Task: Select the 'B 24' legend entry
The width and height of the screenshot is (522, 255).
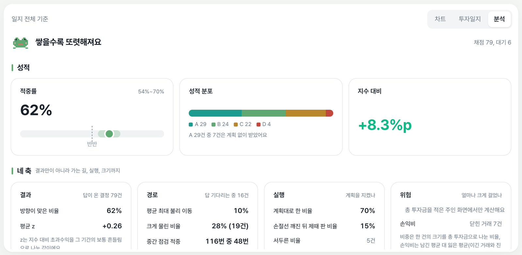Action: [220, 124]
